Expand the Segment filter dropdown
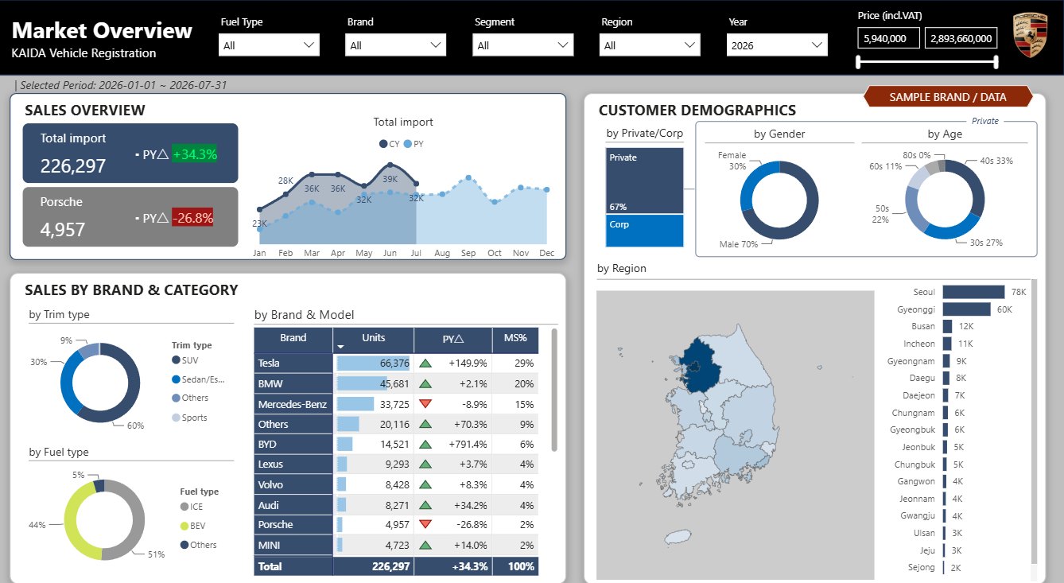Viewport: 1064px width, 583px height. (x=522, y=45)
